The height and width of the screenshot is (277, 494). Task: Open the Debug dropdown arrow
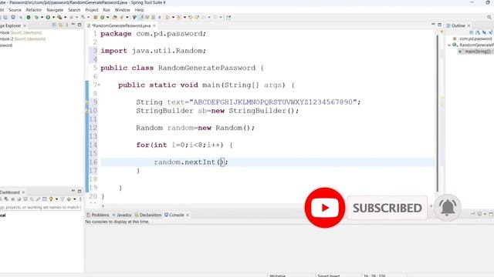[x=42, y=17]
